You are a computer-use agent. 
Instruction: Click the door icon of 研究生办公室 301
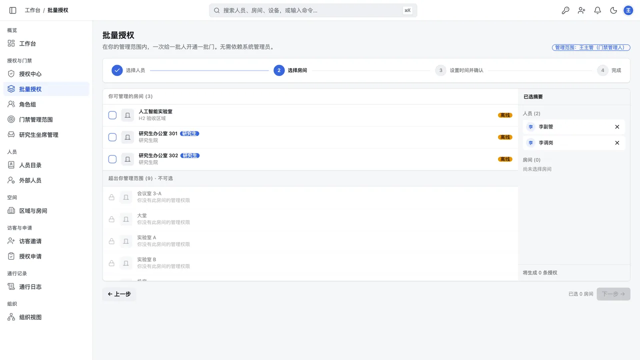click(x=127, y=137)
